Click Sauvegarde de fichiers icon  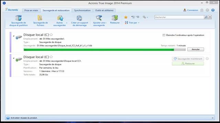(40, 18)
